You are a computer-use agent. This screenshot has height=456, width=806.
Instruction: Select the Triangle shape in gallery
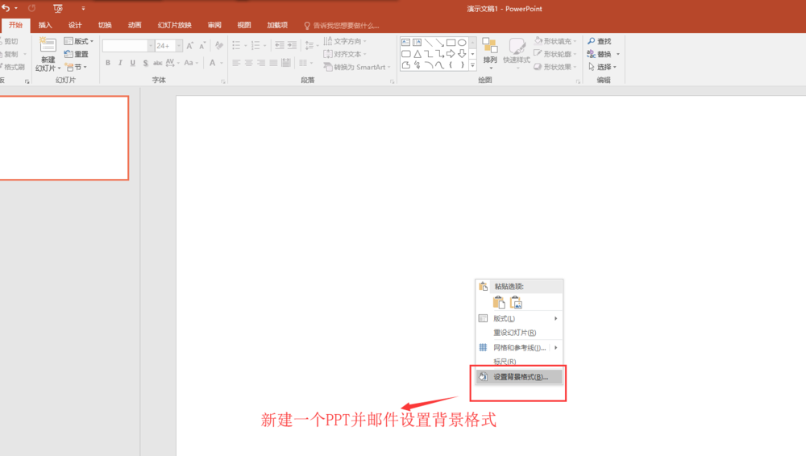pyautogui.click(x=418, y=54)
